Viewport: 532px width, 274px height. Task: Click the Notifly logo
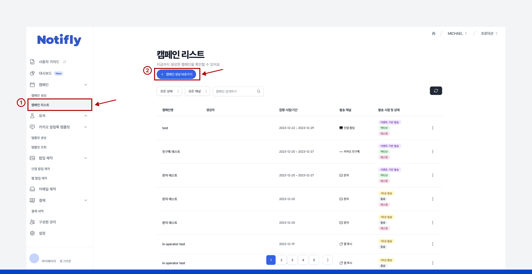point(59,40)
